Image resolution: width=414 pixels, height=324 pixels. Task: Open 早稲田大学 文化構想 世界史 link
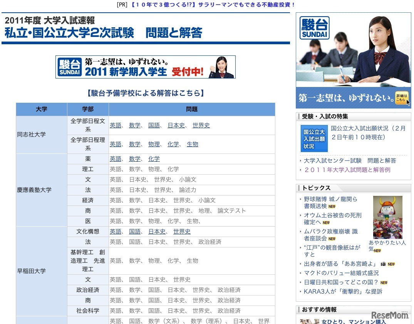tap(182, 231)
